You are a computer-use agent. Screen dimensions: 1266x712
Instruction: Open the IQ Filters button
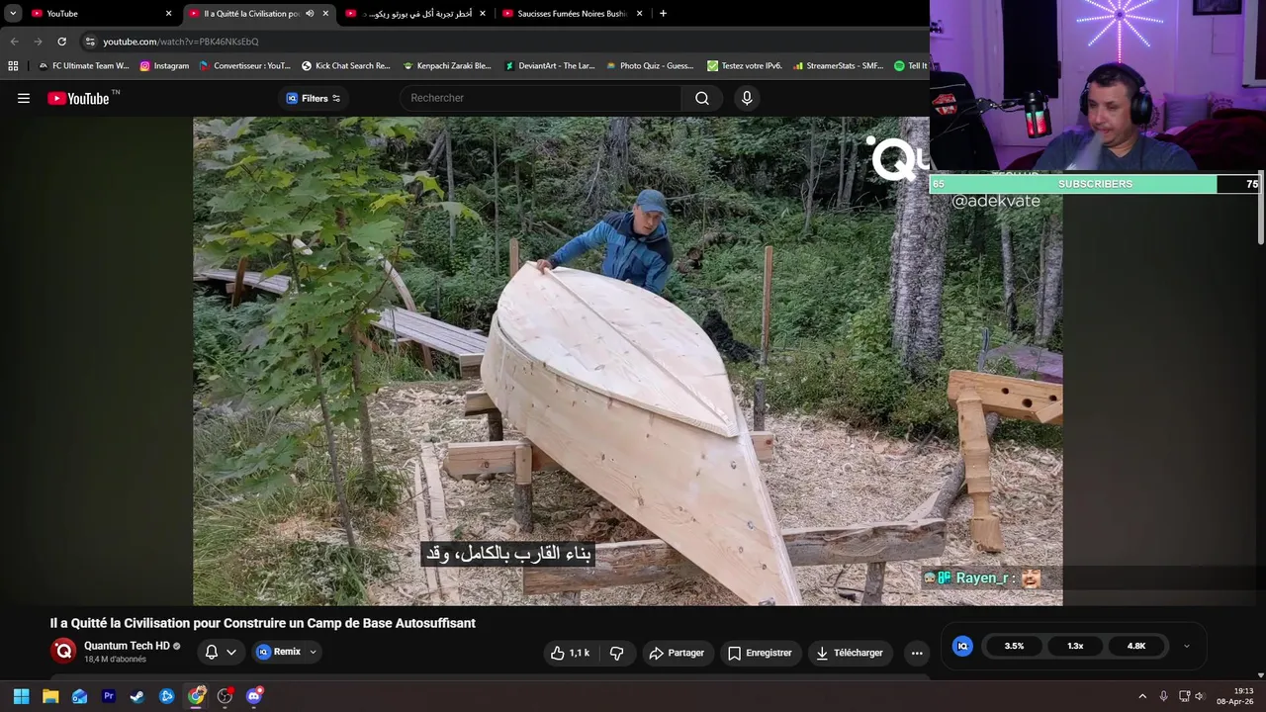pos(313,98)
